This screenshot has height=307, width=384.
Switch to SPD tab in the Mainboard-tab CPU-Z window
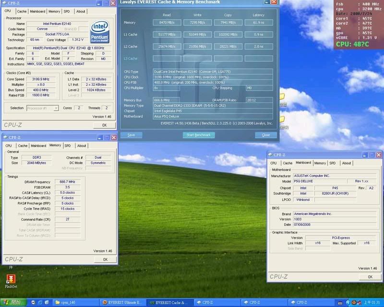[332, 163]
